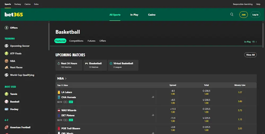Open Ebasketball 12 Matches card
Viewport: 265px width, 134px height.
(95, 65)
